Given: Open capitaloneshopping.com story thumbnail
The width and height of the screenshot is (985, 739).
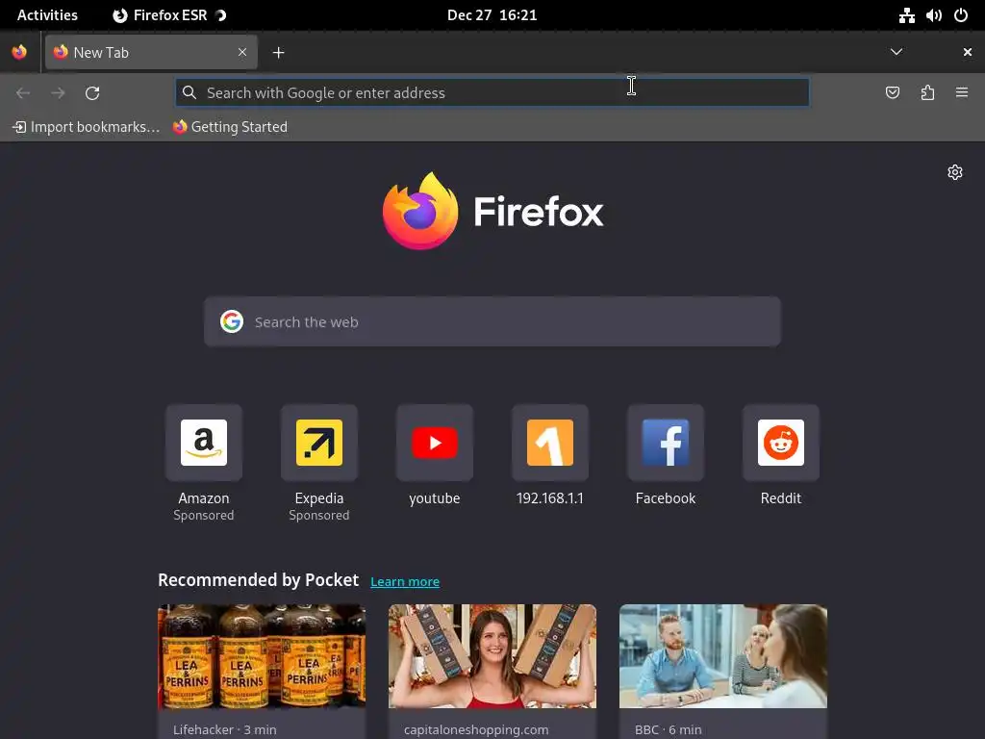Looking at the screenshot, I should pyautogui.click(x=492, y=656).
